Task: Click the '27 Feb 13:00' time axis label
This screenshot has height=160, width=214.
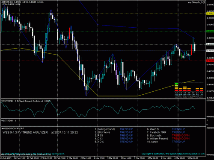Action: (x=46, y=158)
